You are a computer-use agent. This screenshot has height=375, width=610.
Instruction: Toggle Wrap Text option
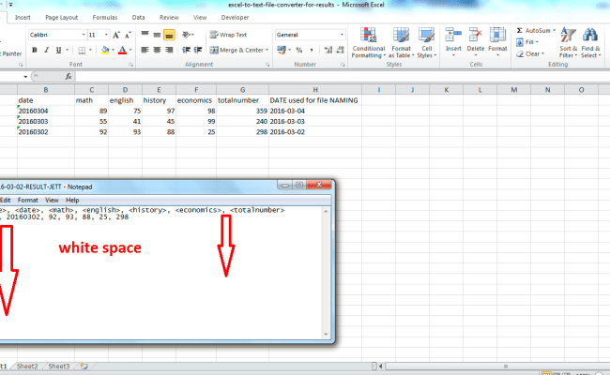(x=228, y=35)
